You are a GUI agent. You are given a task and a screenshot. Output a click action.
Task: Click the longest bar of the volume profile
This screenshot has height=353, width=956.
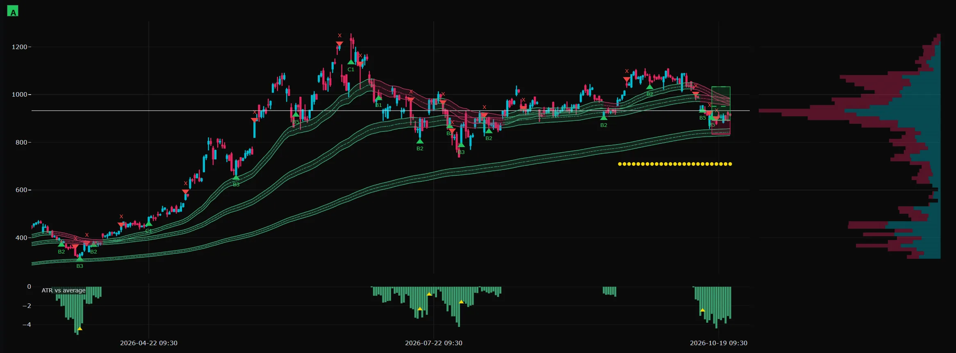pos(849,111)
